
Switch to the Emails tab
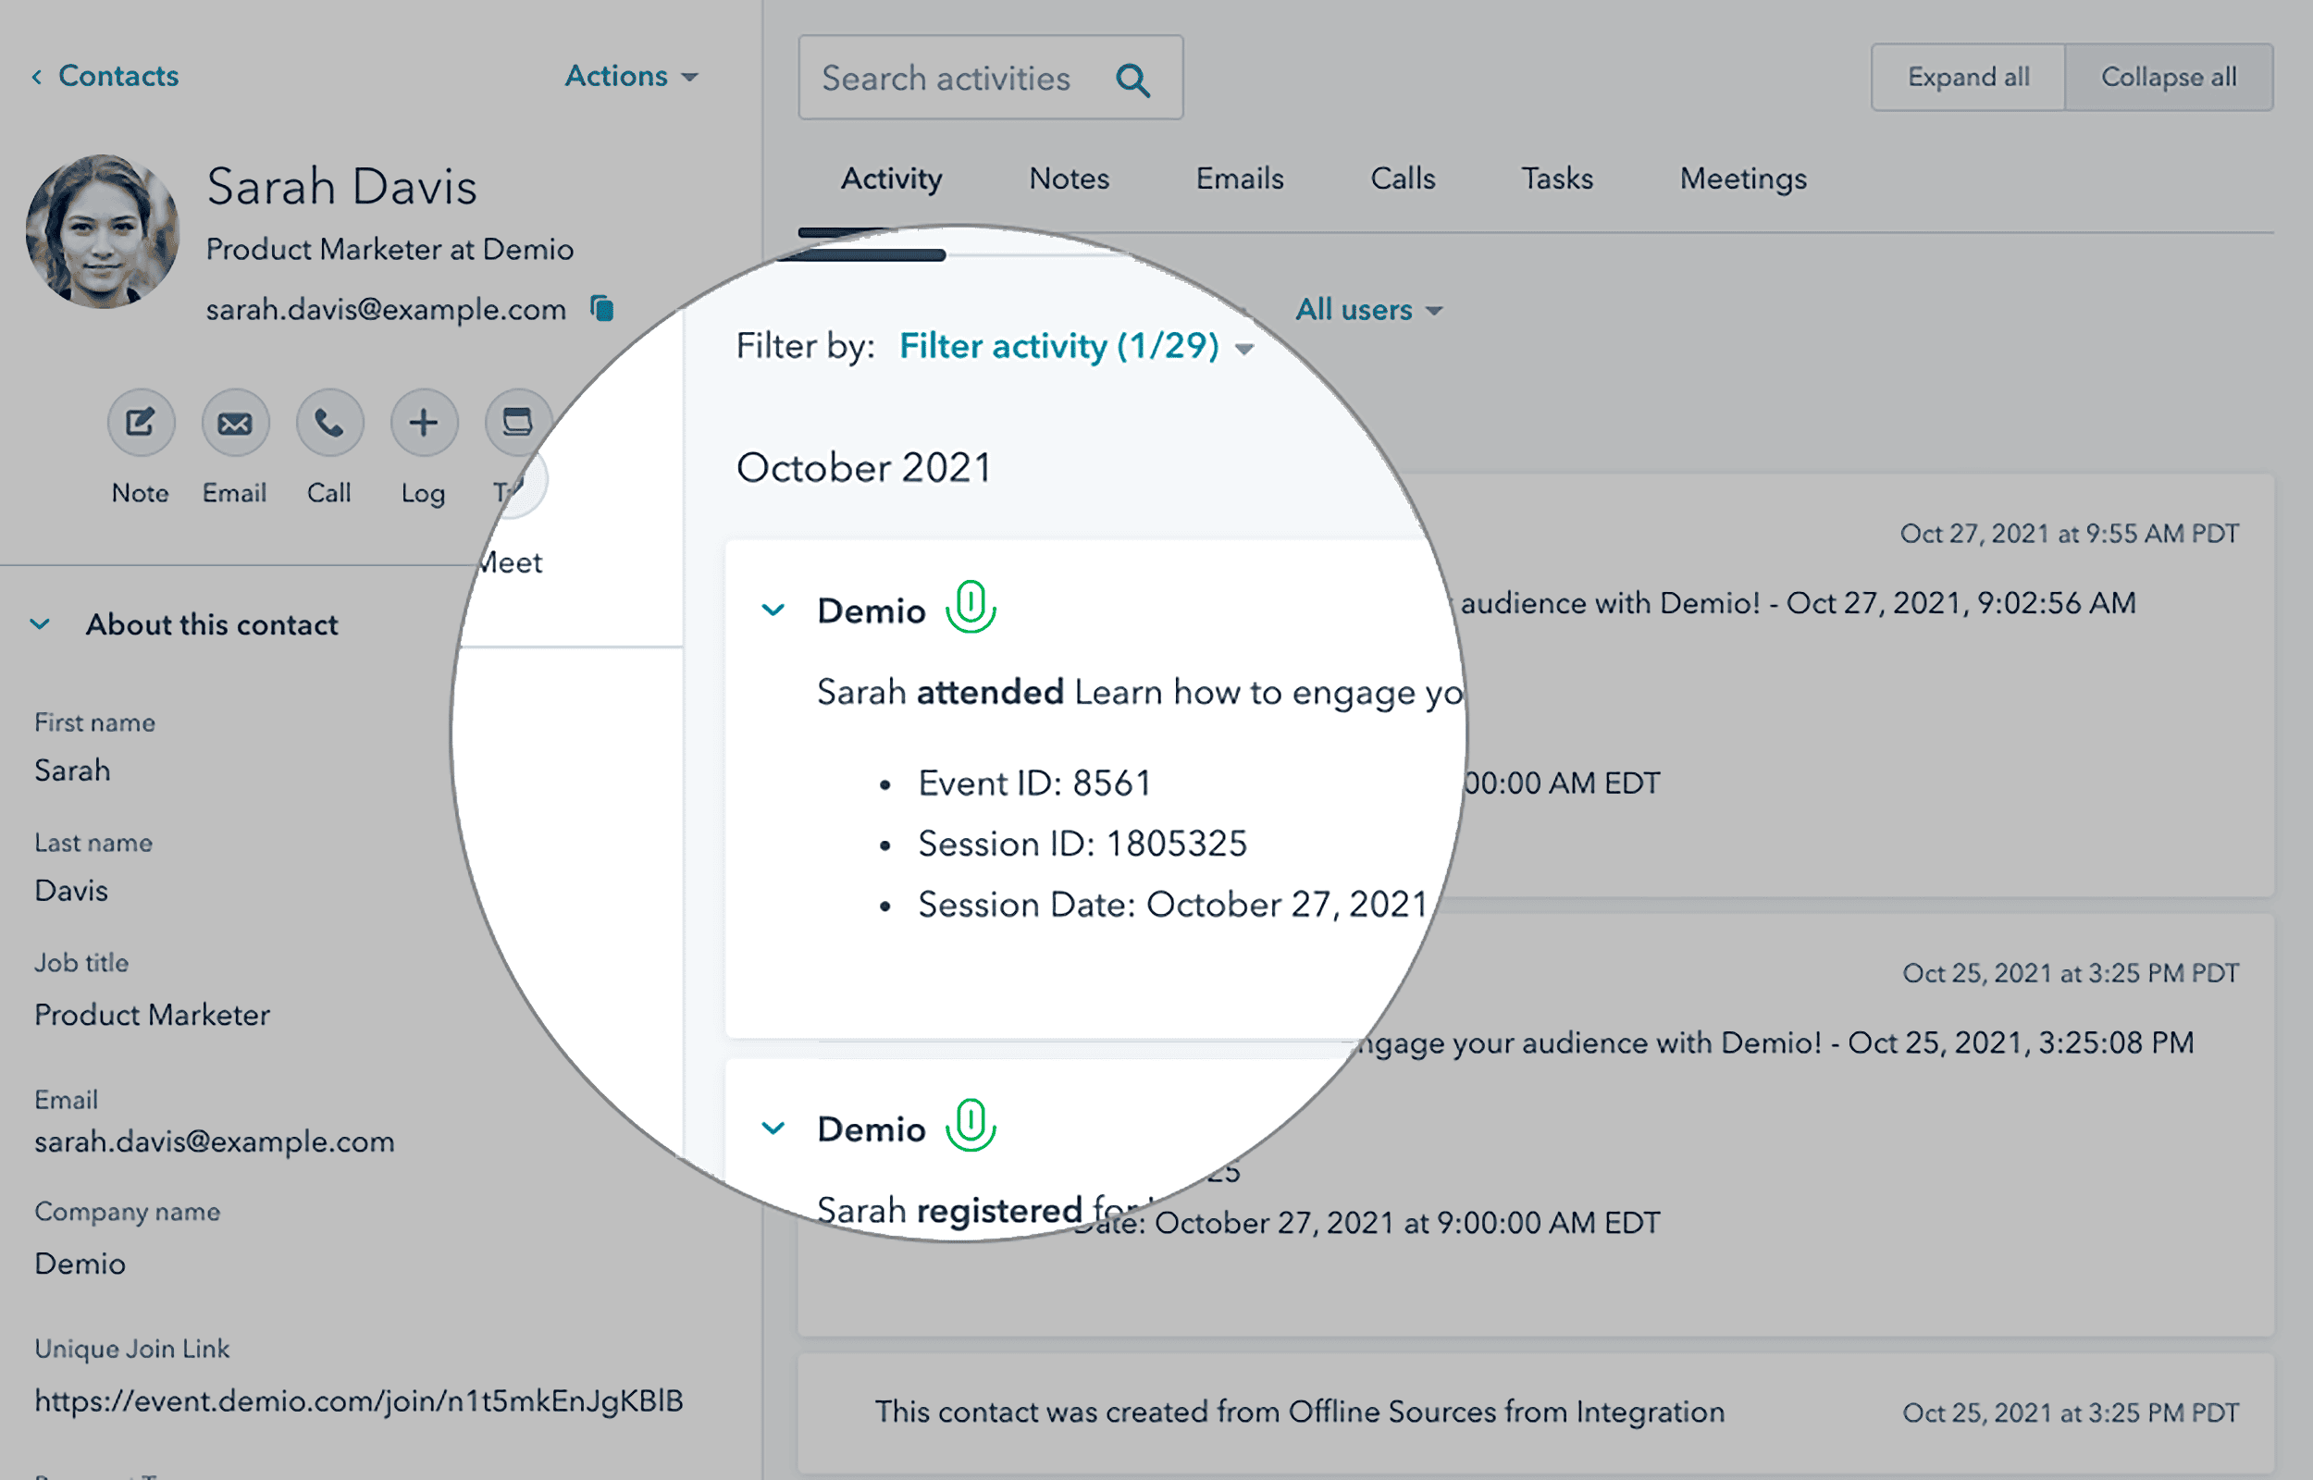1239,179
